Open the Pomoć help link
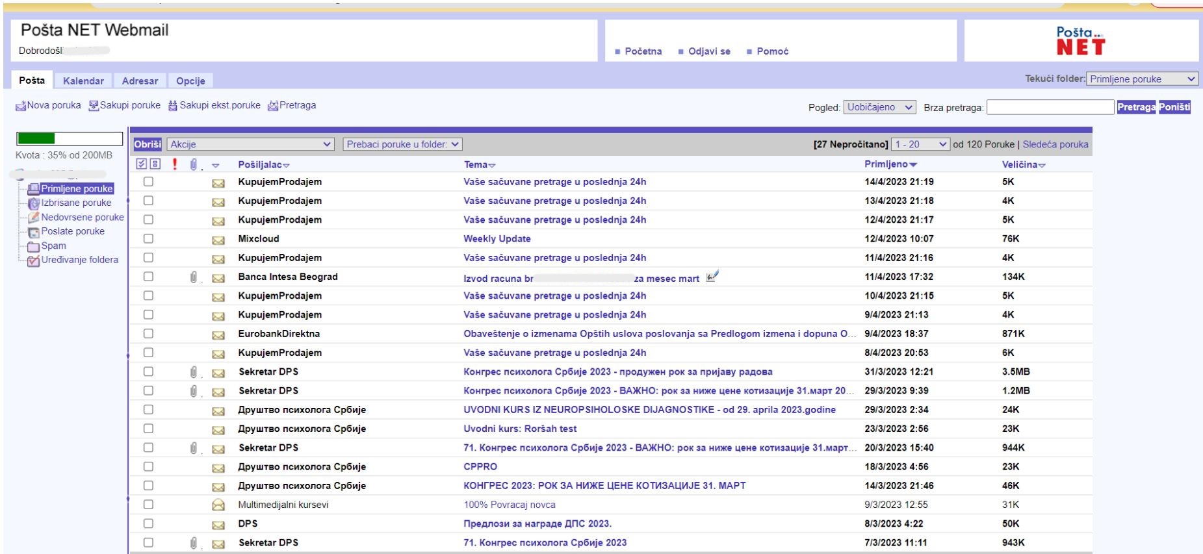Viewport: 1203px width, 554px height. (773, 51)
